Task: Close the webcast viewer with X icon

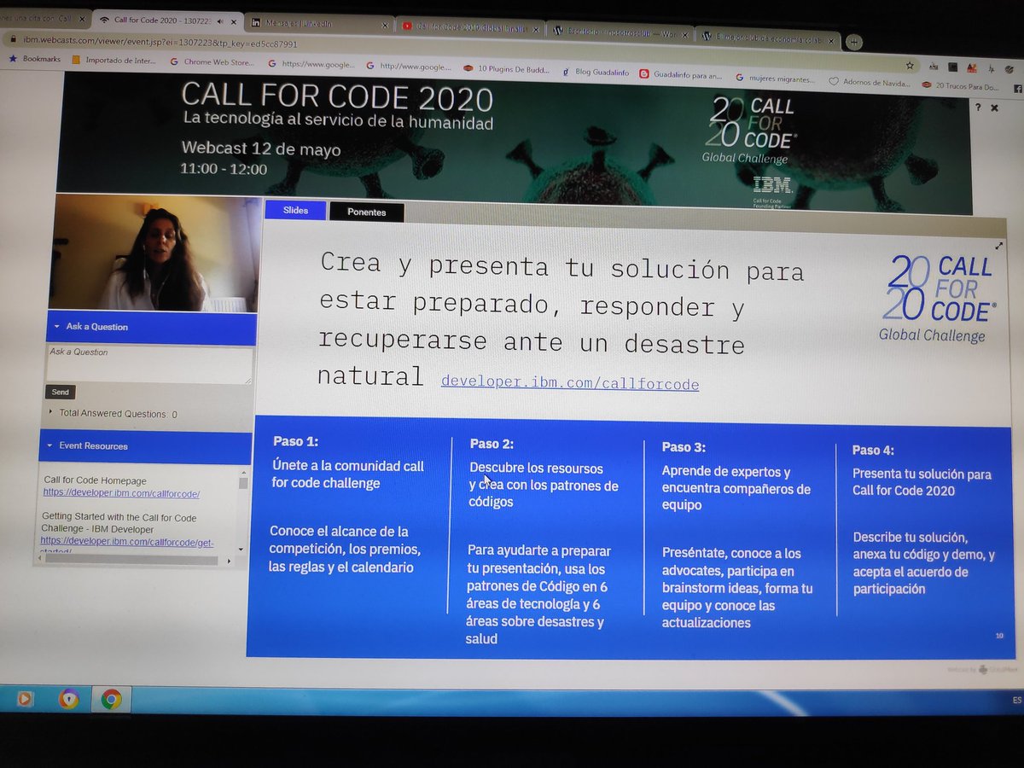Action: point(994,108)
